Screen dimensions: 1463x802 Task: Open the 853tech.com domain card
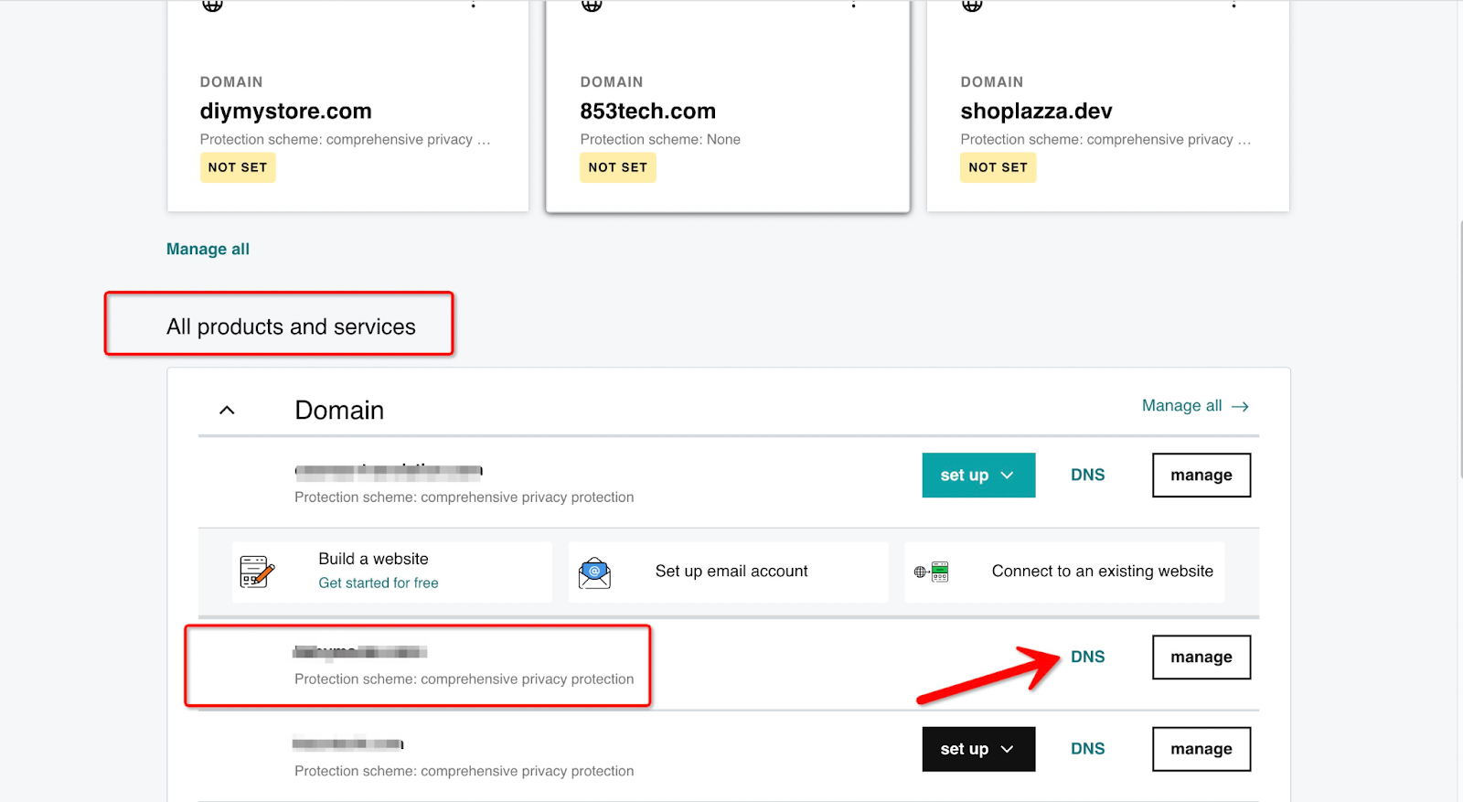click(x=728, y=106)
